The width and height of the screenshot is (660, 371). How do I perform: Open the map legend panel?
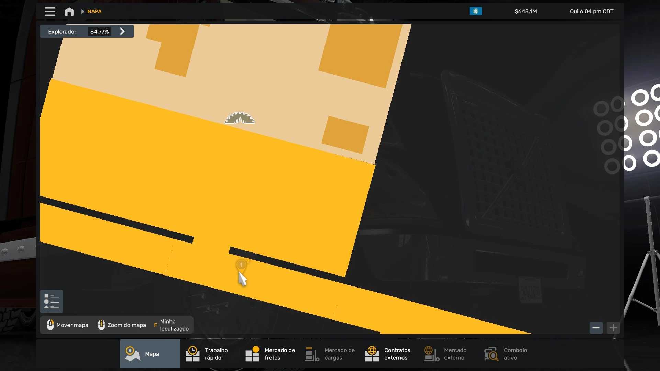[x=52, y=301]
